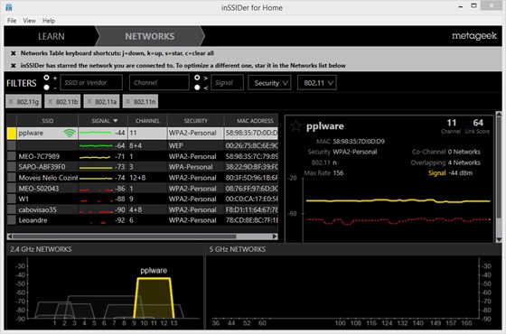Viewport: 506px width, 334px height.
Task: Click the 5 GHz NETWORKS panel title
Action: coord(238,249)
